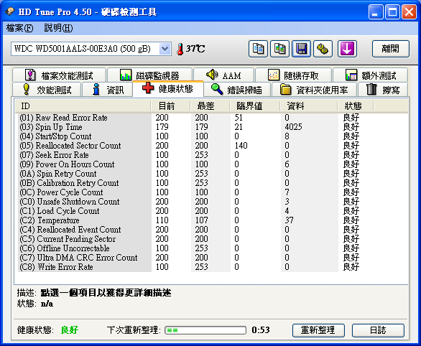Open the 資料夾使用率 folder usage tab
Image resolution: width=421 pixels, height=346 pixels.
pos(314,90)
